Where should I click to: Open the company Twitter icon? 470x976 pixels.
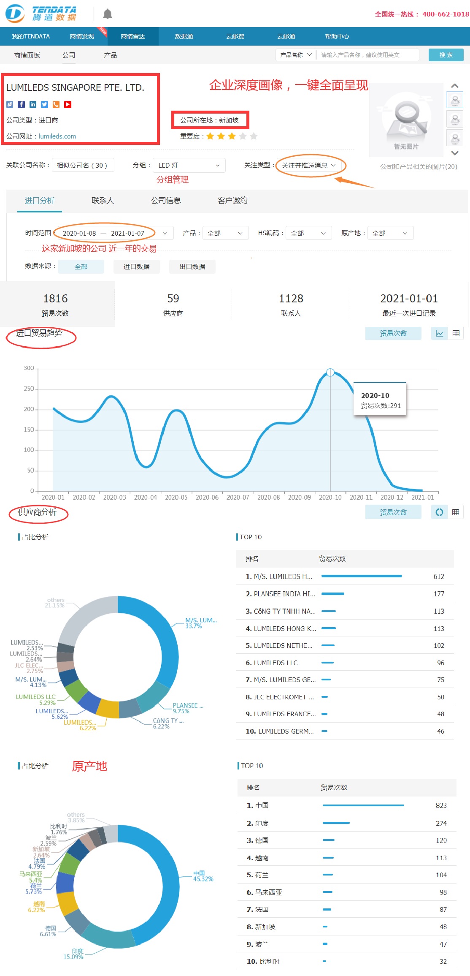coord(44,104)
